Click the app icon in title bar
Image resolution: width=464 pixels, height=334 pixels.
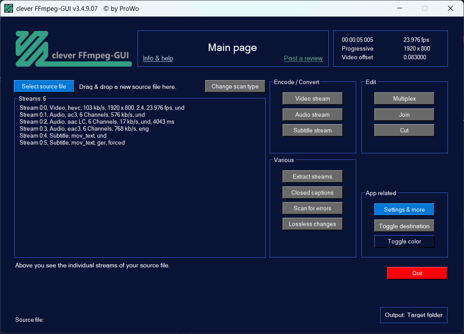(9, 8)
